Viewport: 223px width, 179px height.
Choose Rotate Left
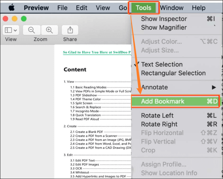(176, 116)
